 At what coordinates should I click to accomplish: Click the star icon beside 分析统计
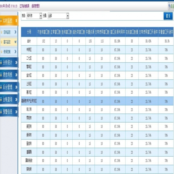point(1,63)
